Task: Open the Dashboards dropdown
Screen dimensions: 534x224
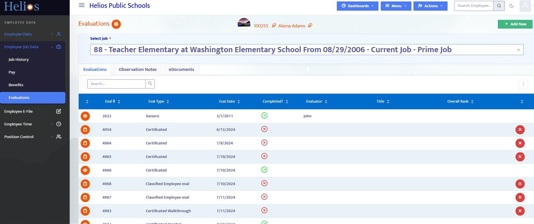Action: [x=357, y=6]
